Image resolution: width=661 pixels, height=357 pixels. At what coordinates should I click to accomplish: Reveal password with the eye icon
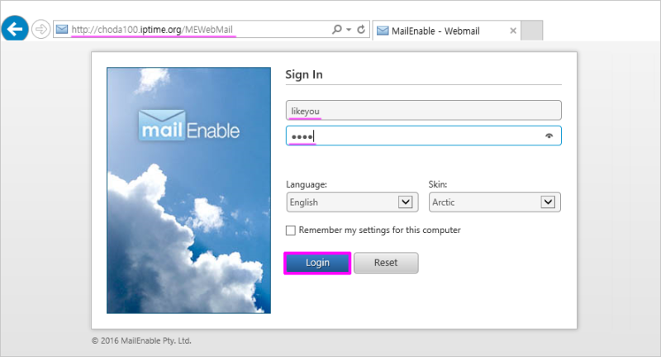tap(549, 136)
